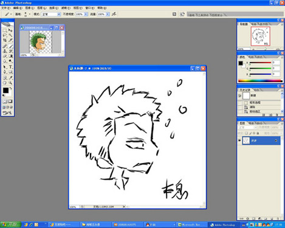Image resolution: width=285 pixels, height=228 pixels.
Task: Select the Type tool
Action: tap(10, 67)
